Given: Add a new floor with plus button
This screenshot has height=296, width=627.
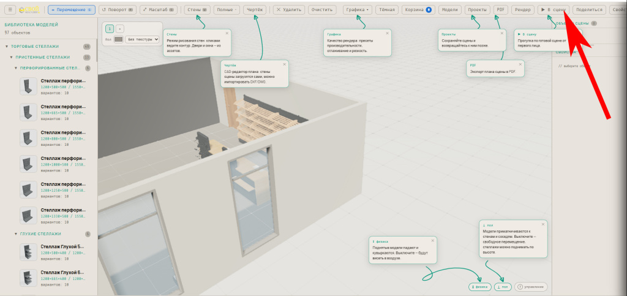Looking at the screenshot, I should (120, 29).
